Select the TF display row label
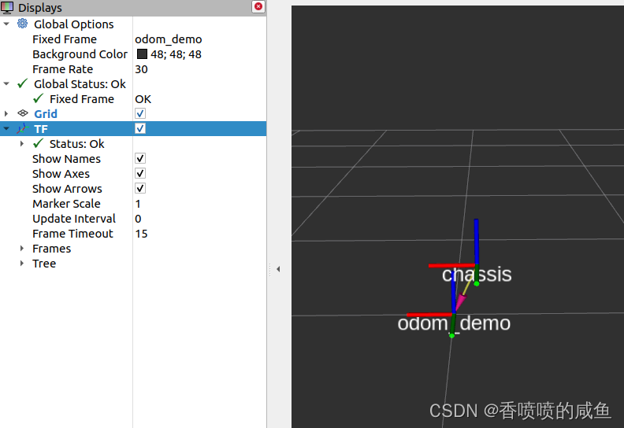 [41, 129]
